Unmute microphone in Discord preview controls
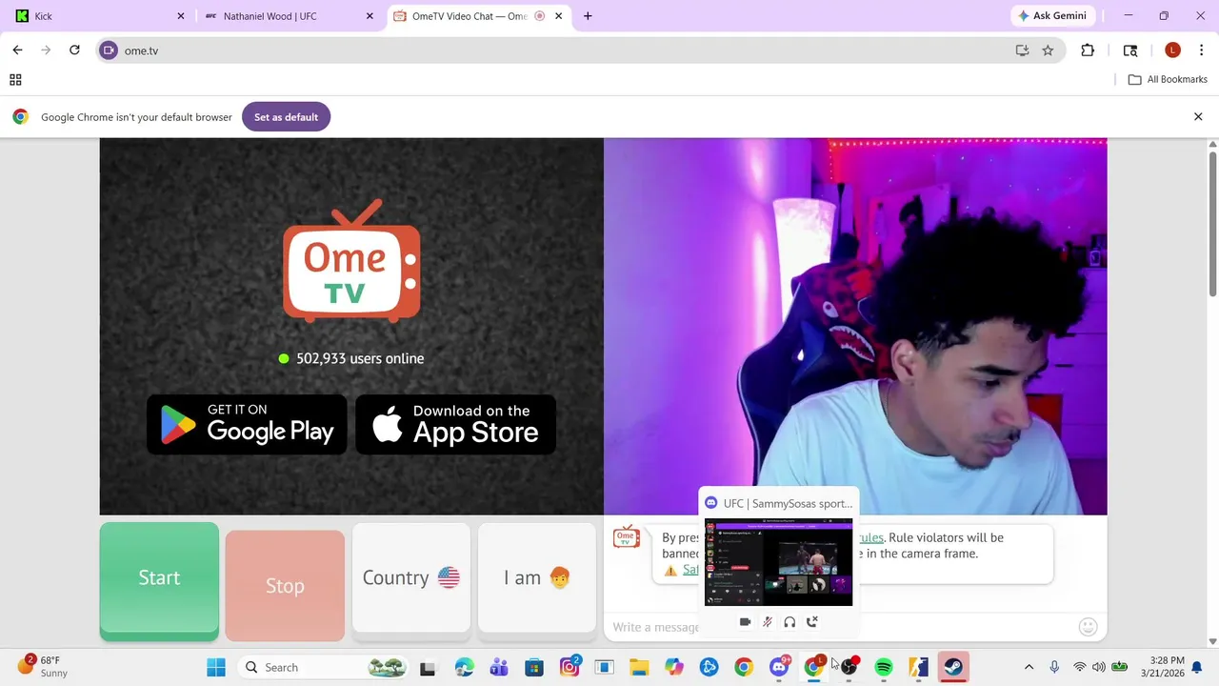Image resolution: width=1219 pixels, height=686 pixels. [x=768, y=622]
